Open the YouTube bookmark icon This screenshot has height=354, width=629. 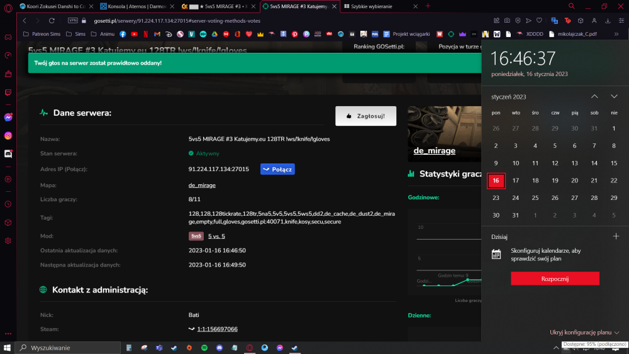135,34
